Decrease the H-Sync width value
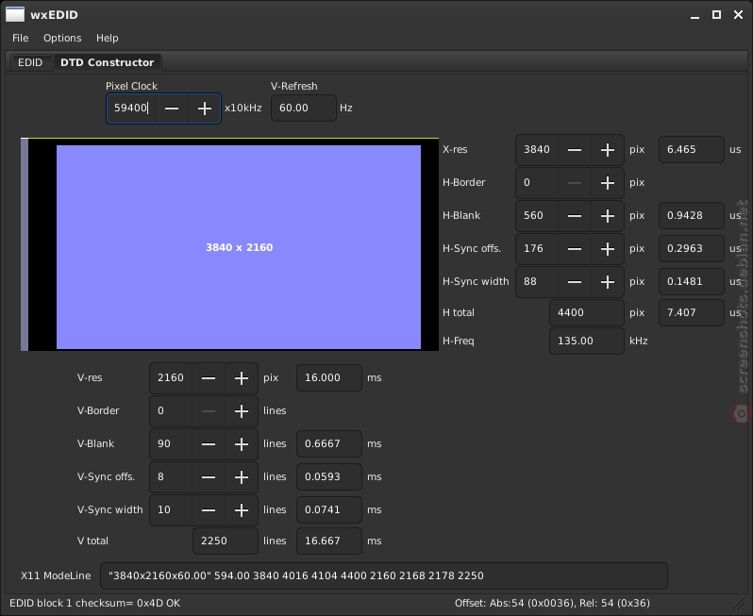 [575, 282]
